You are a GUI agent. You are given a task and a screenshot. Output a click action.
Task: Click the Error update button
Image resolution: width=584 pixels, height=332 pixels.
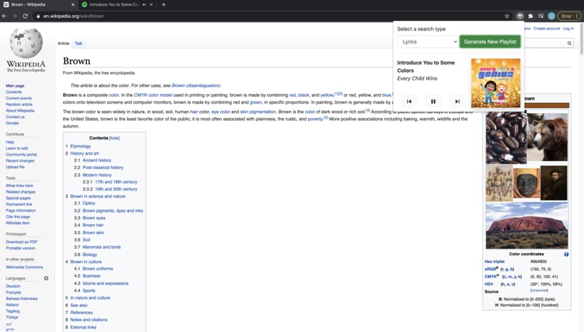[x=567, y=16]
